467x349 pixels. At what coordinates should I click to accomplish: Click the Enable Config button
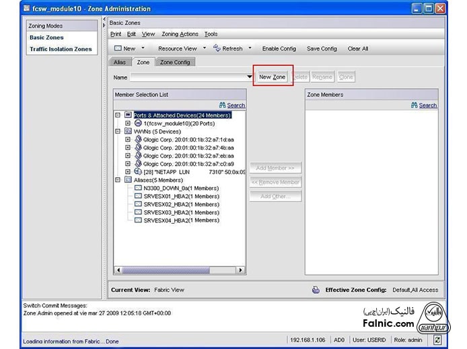[279, 49]
